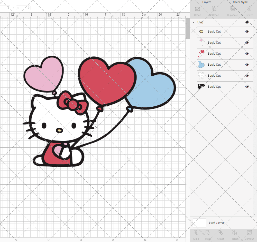Select the Flatten tool
This screenshot has width=257, height=242.
[x=234, y=233]
